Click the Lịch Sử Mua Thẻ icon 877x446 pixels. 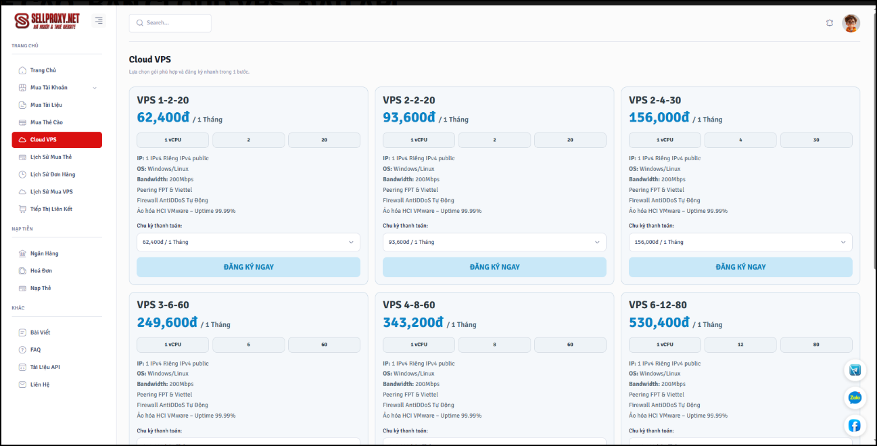tap(22, 157)
